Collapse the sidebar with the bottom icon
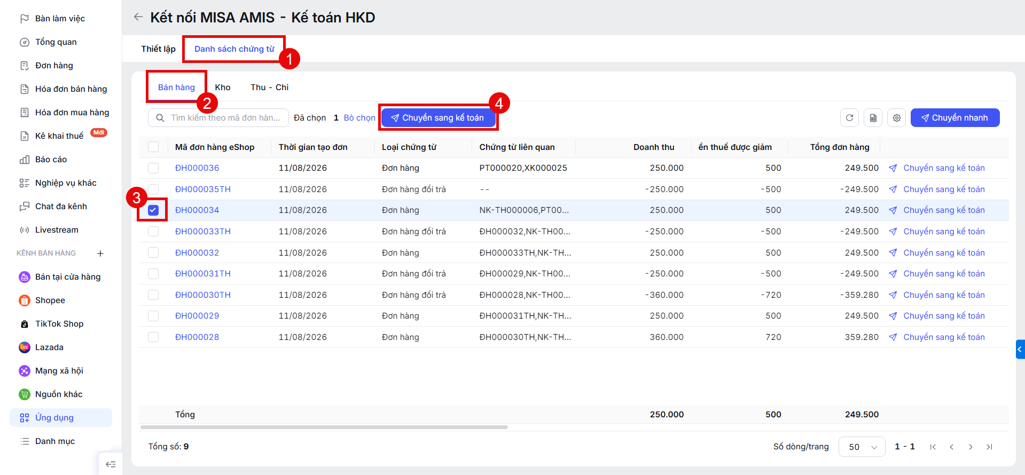 click(x=111, y=464)
